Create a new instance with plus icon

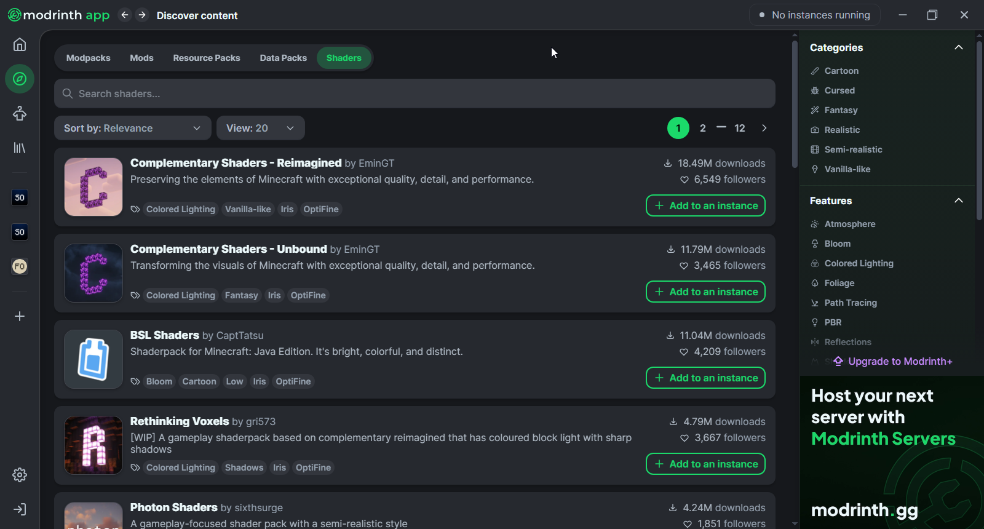20,316
